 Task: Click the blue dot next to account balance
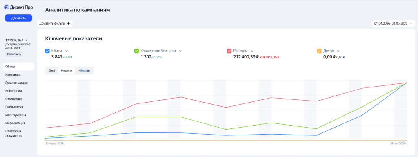26,40
